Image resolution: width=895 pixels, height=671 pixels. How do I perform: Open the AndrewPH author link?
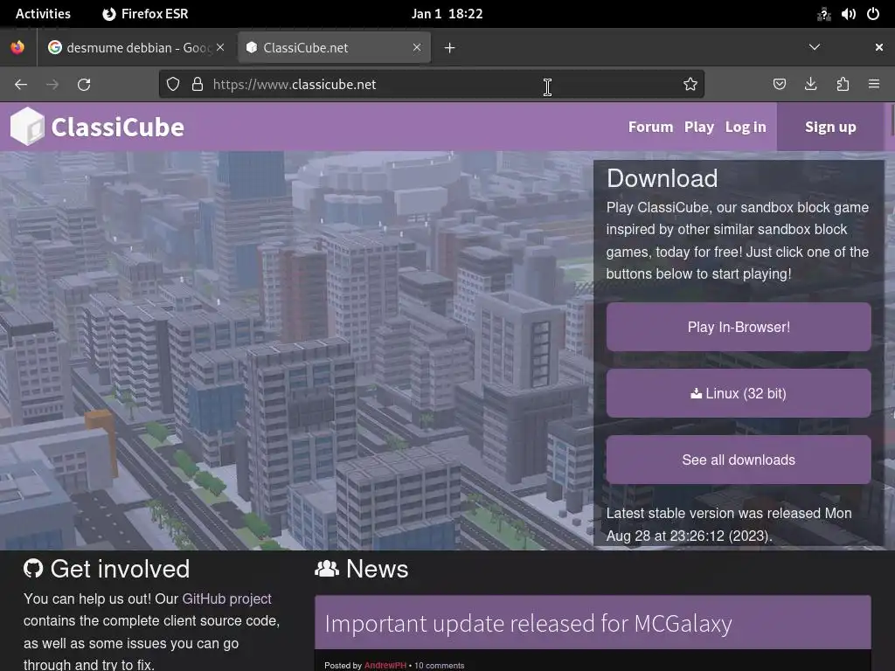coord(385,665)
